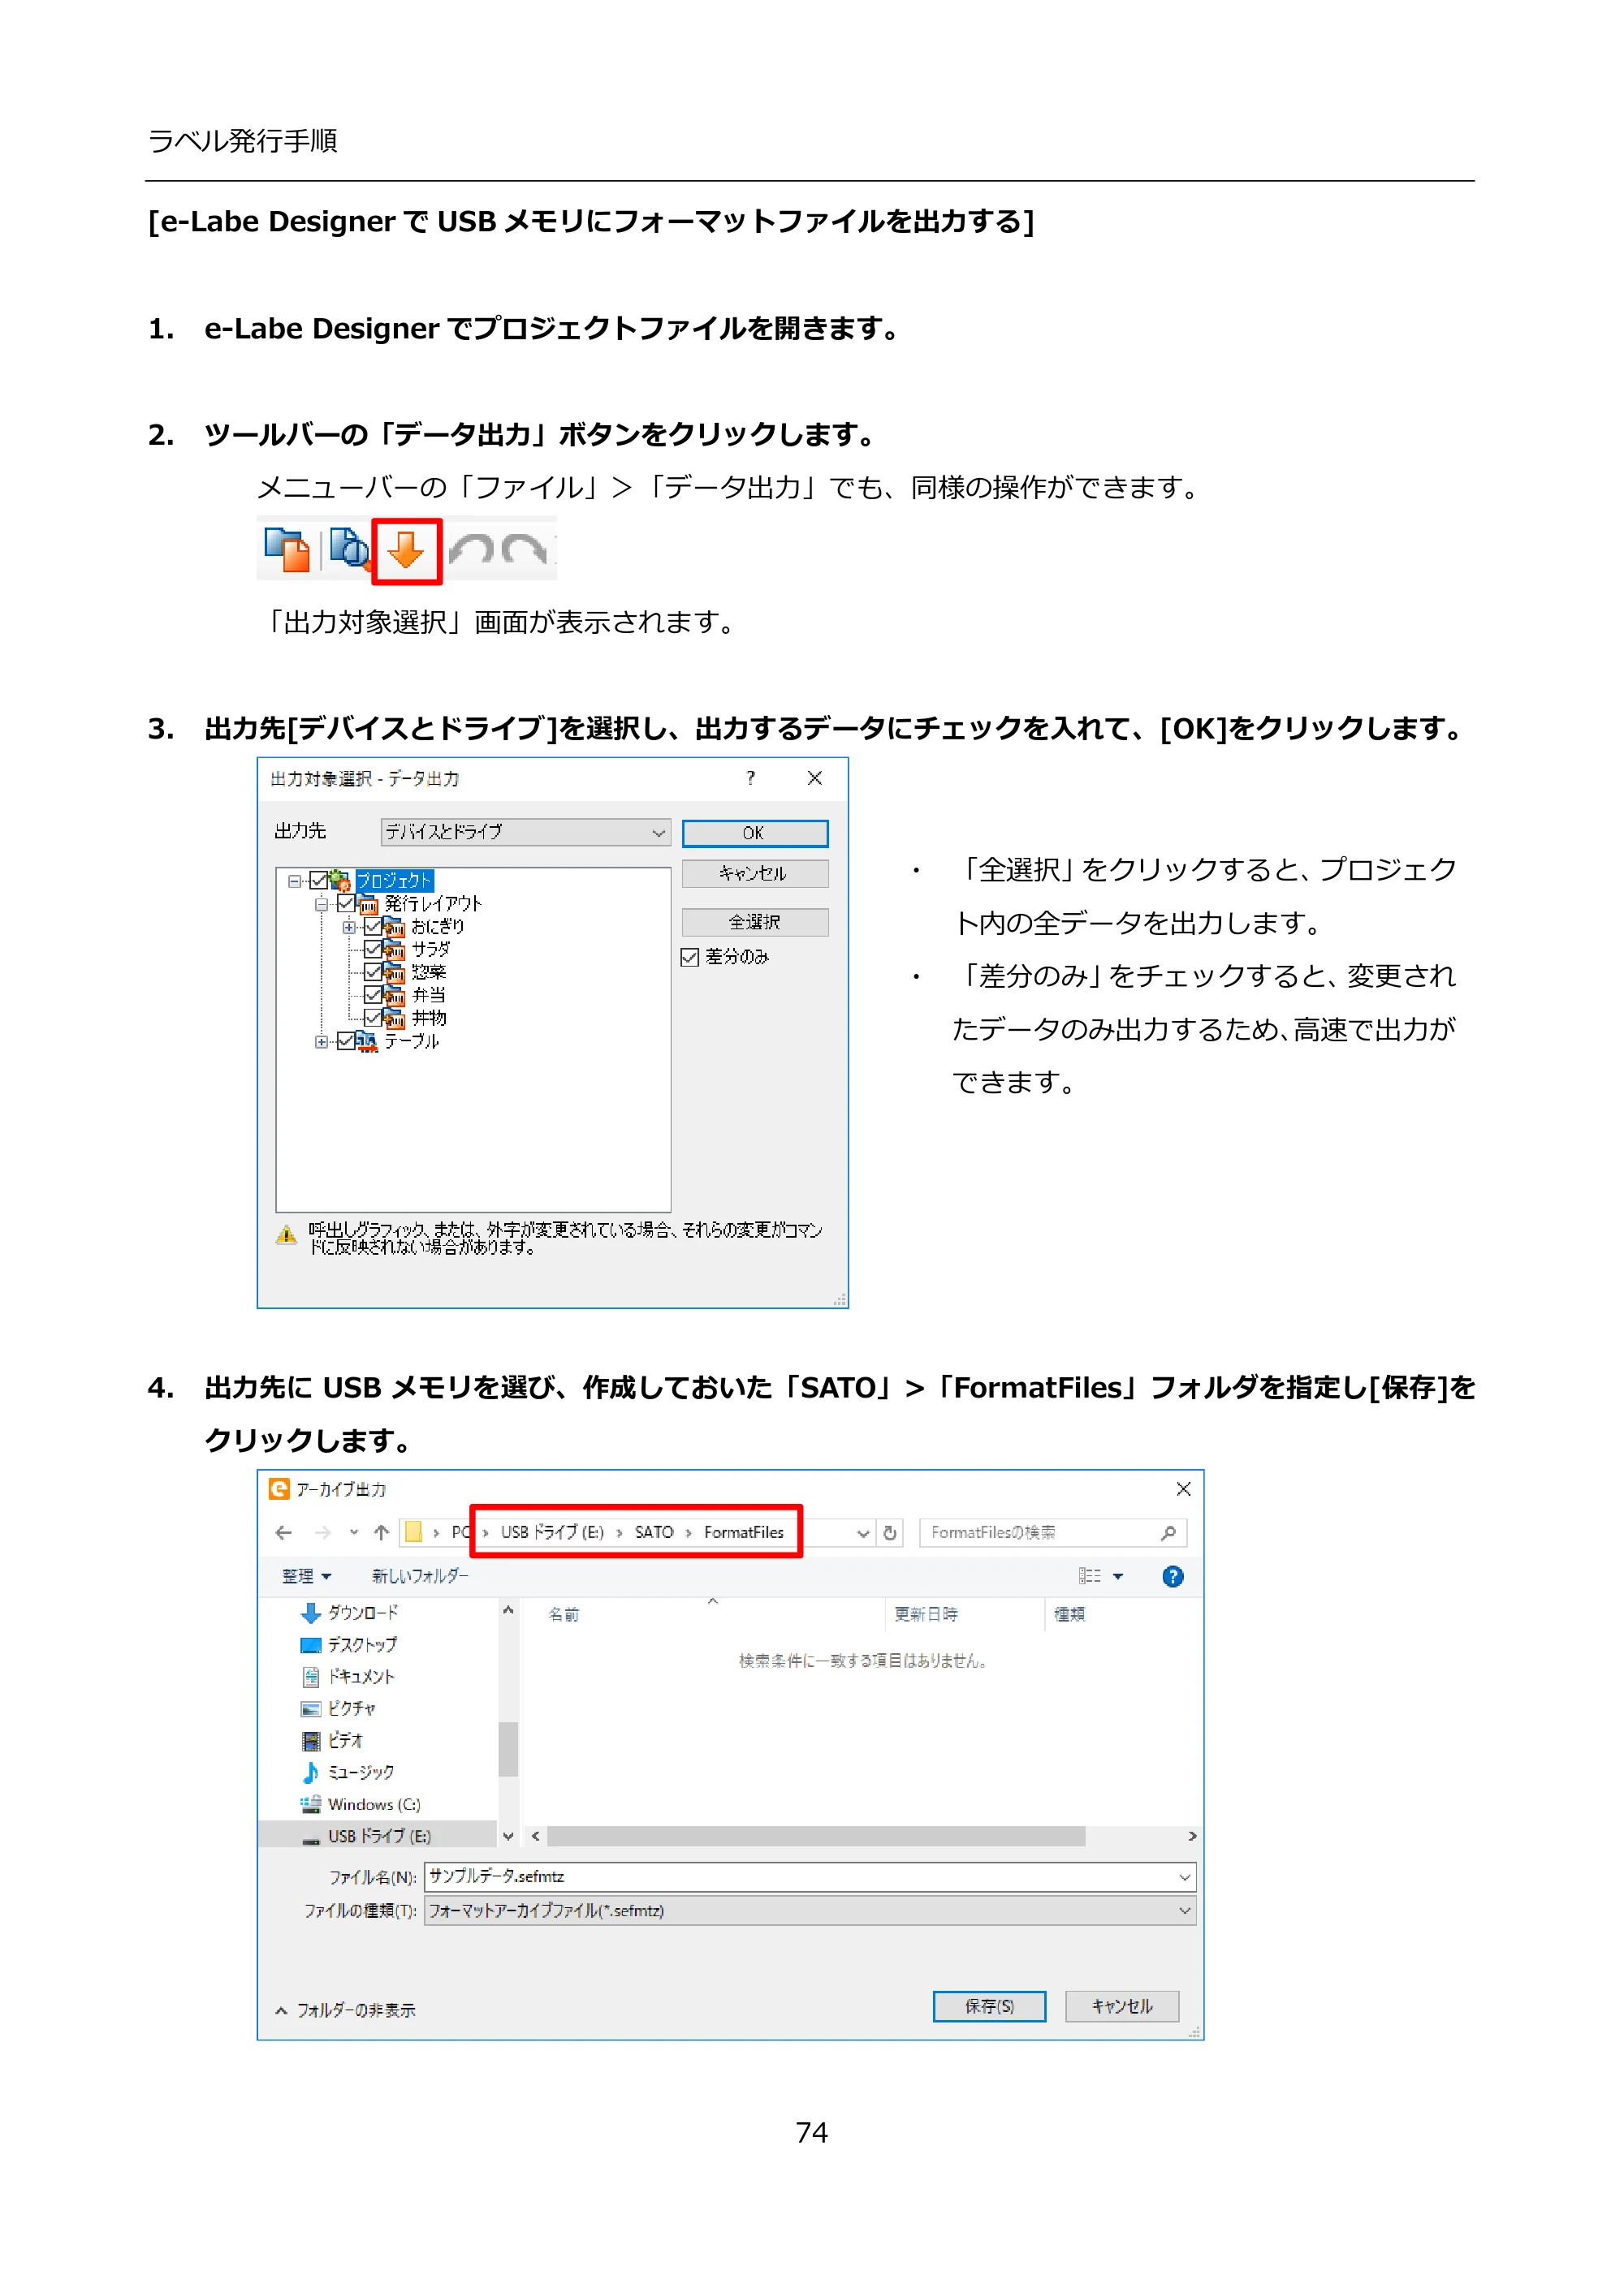Open ミュージック in the sidebar

(x=348, y=1772)
